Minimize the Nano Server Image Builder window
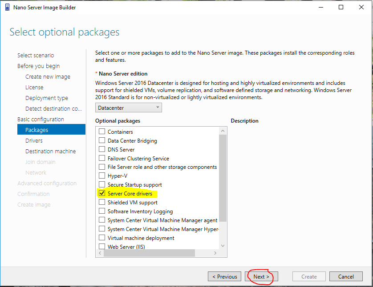Image resolution: width=373 pixels, height=287 pixels. click(321, 8)
